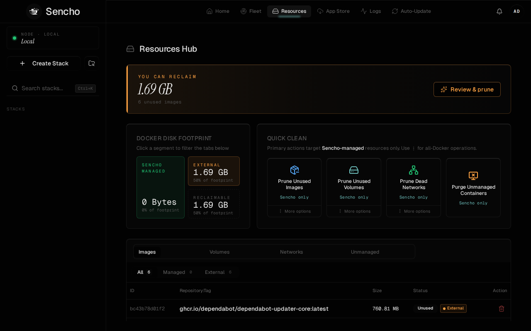Click the '6 unused images' text

[x=160, y=102]
